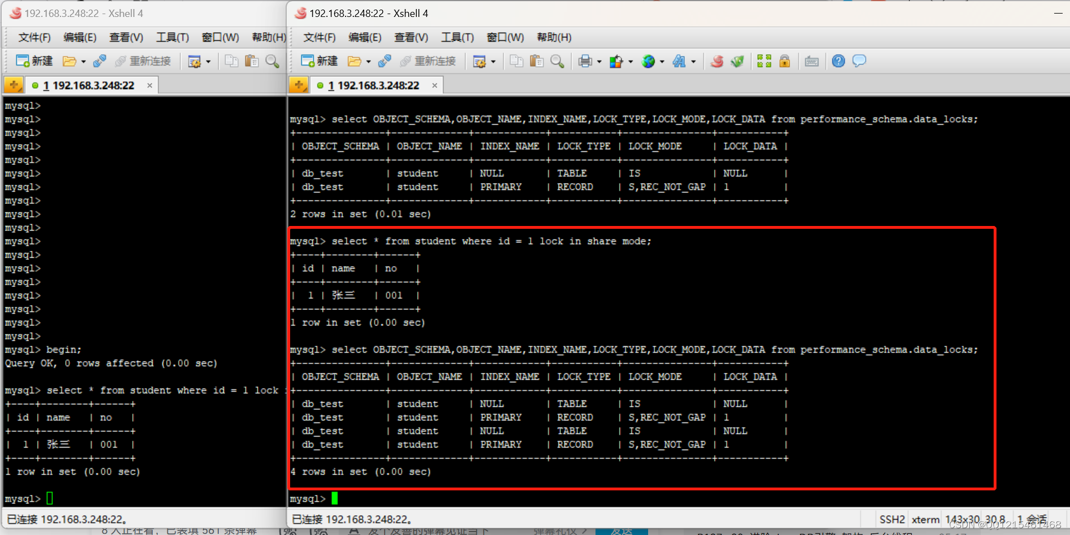Click Print icon in right Xshell toolbar
Viewport: 1070px width, 535px height.
click(x=585, y=61)
